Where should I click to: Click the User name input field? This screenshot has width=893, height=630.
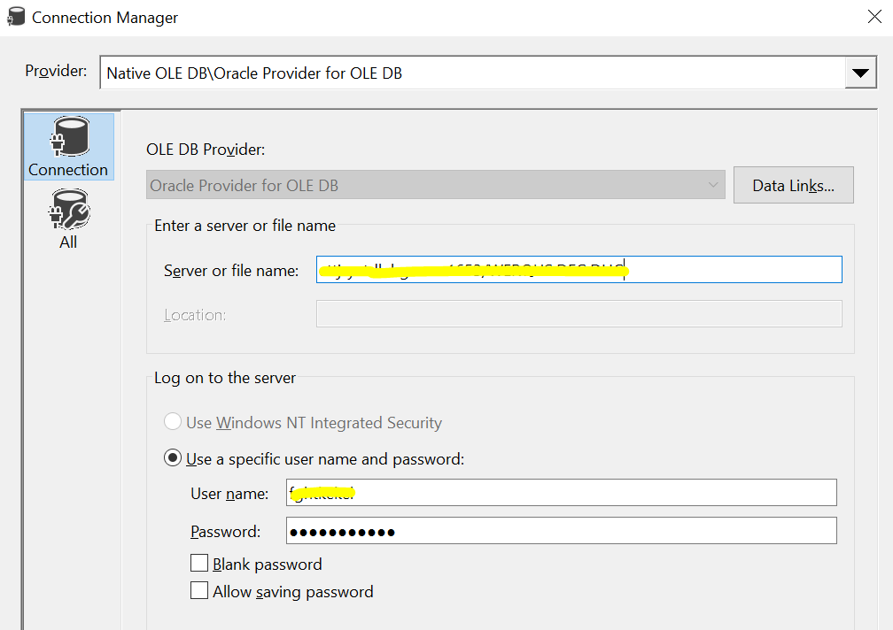562,492
